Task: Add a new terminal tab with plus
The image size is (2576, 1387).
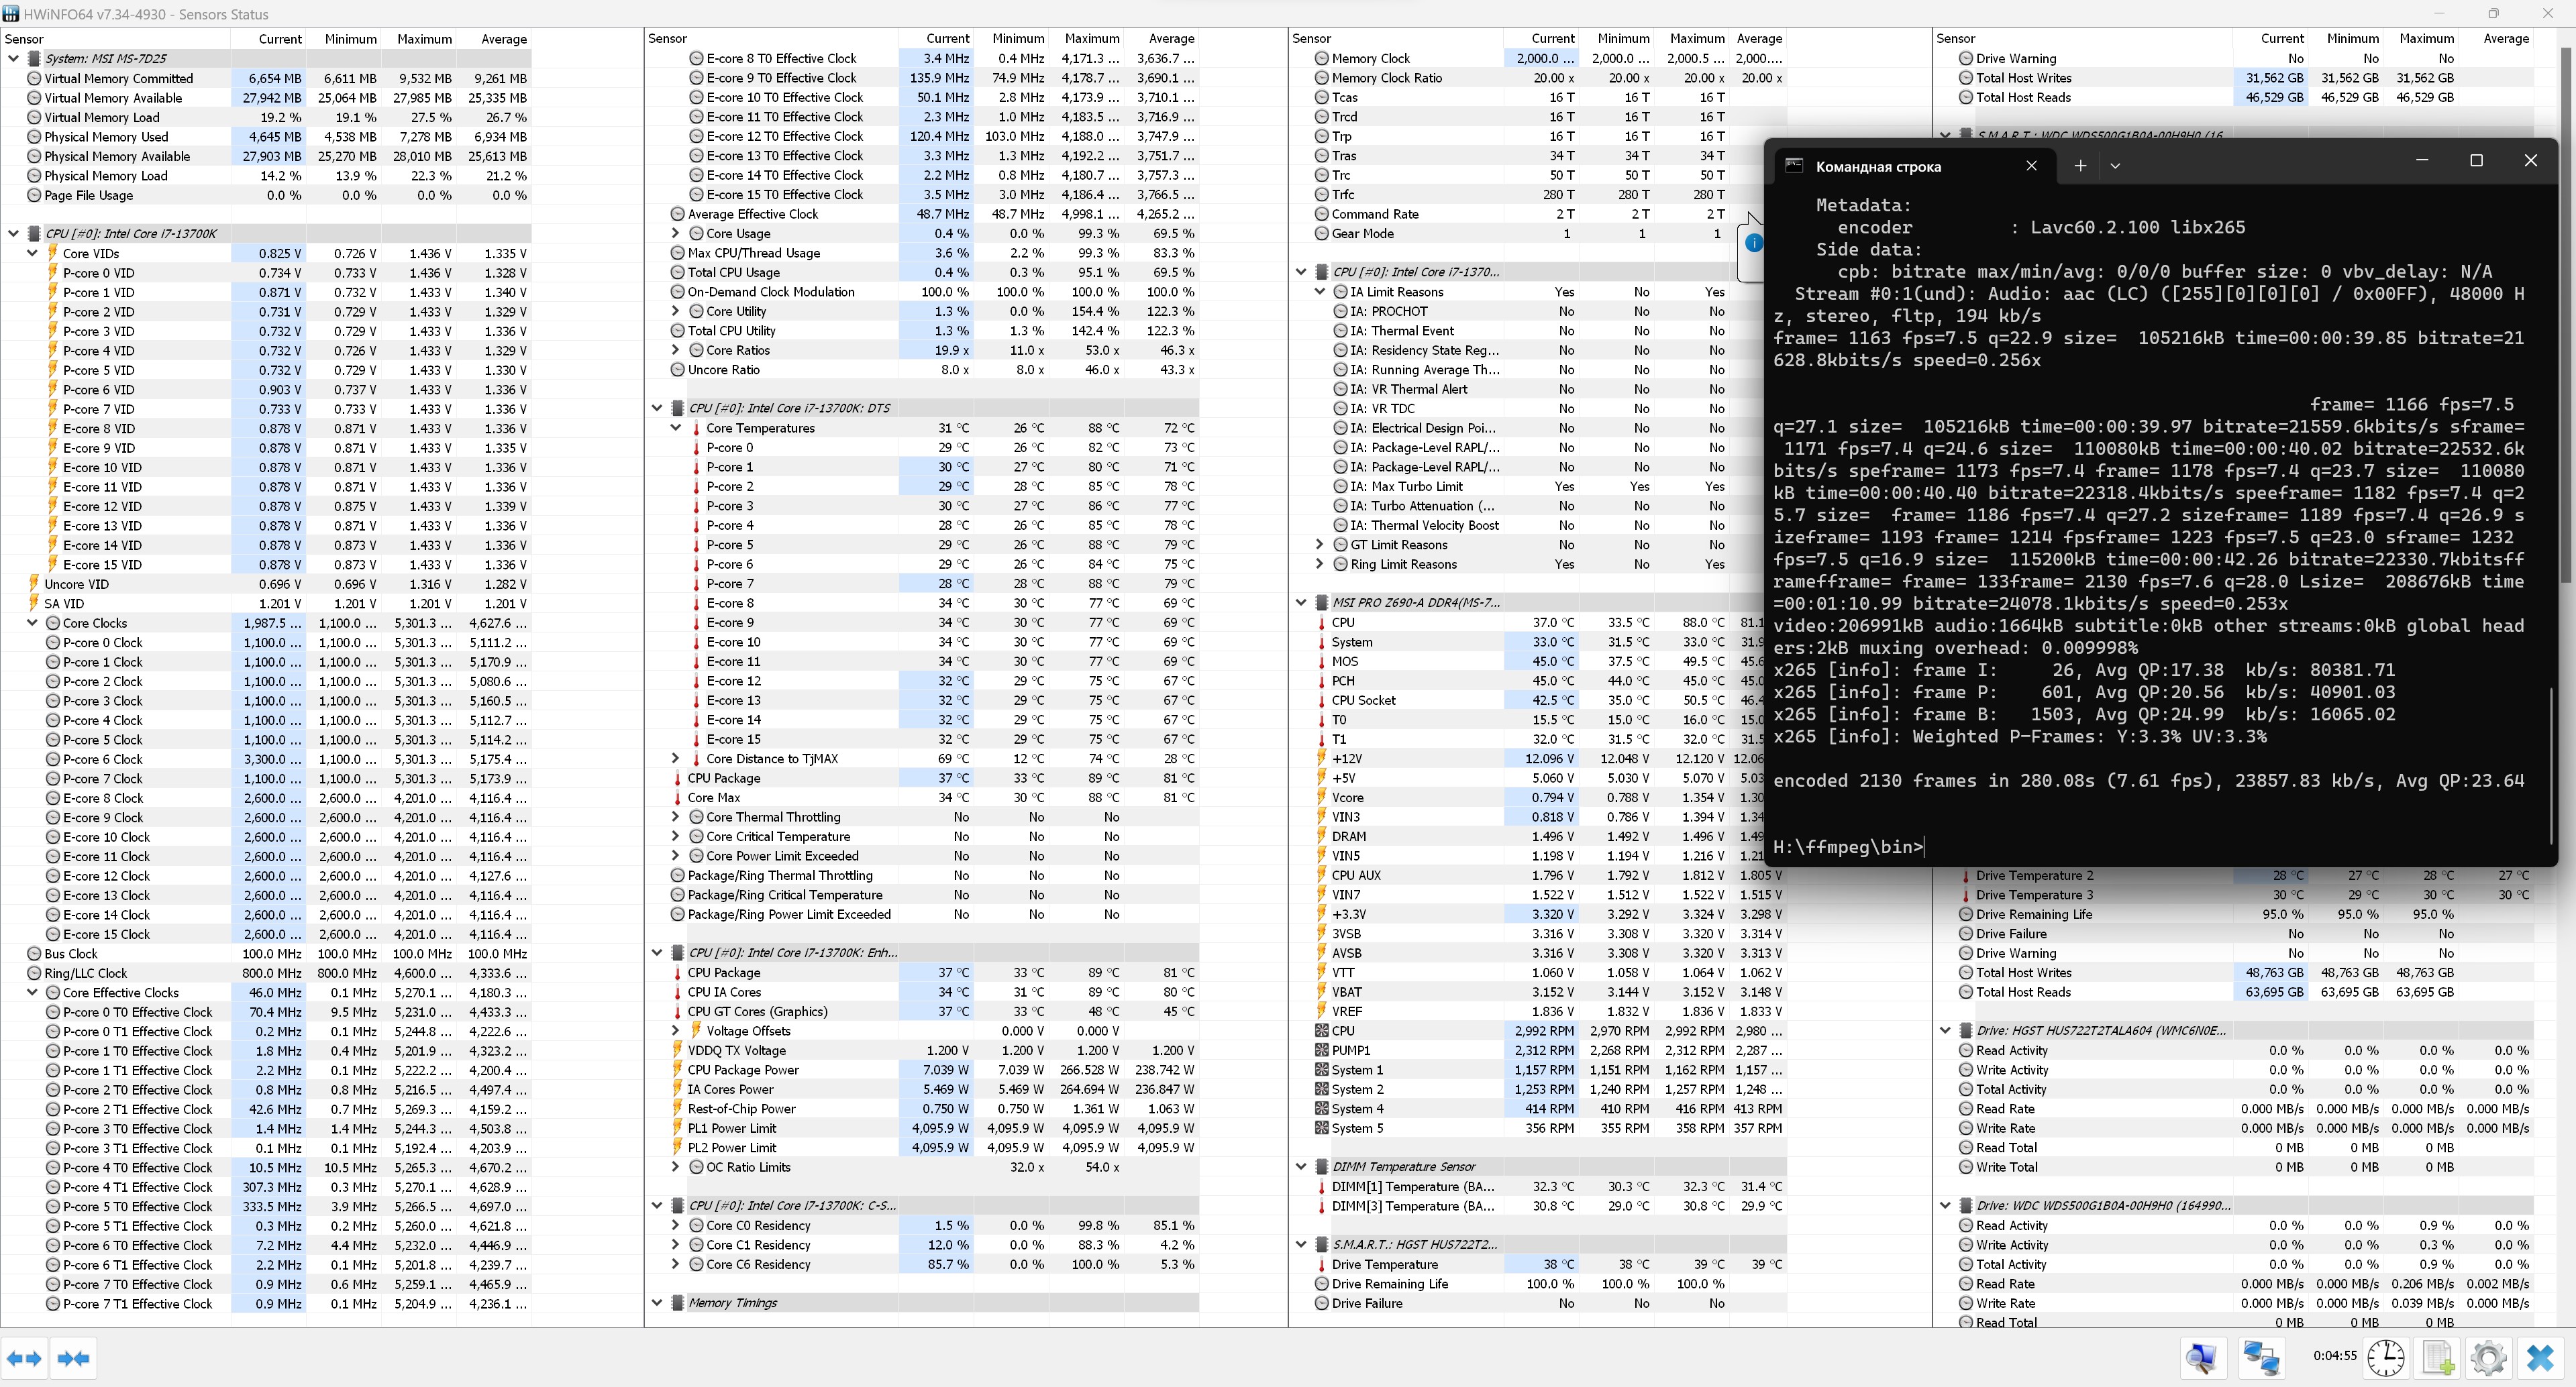Action: pyautogui.click(x=2080, y=166)
